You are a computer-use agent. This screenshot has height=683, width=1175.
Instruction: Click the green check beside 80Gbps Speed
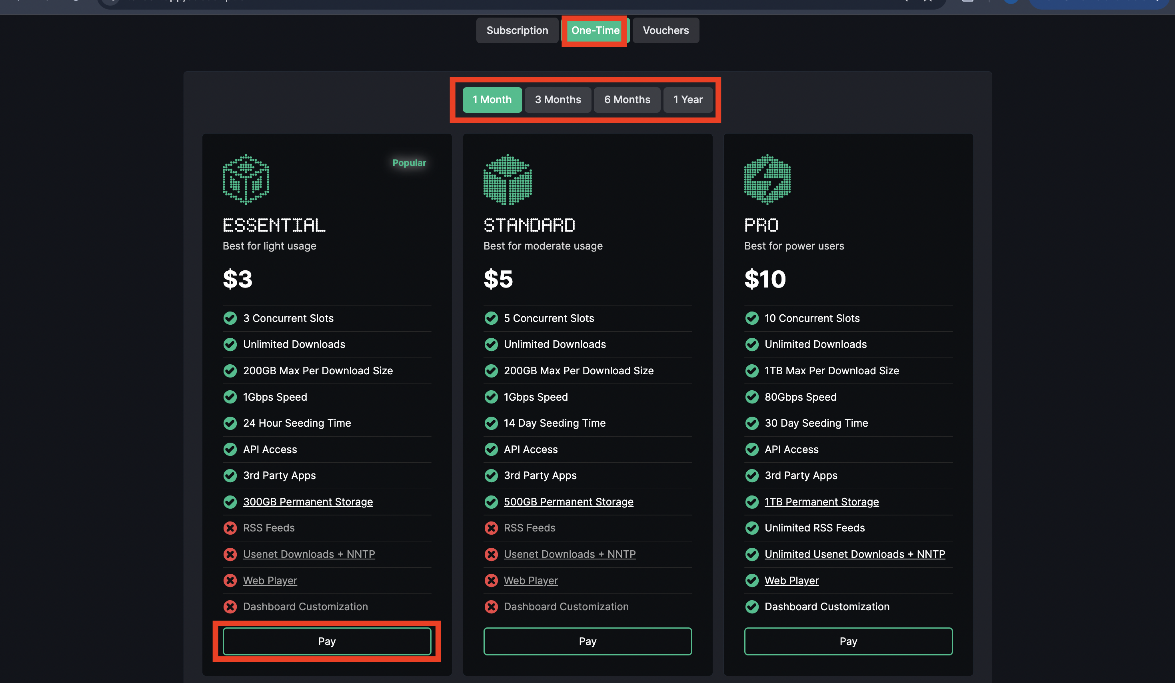pos(751,397)
